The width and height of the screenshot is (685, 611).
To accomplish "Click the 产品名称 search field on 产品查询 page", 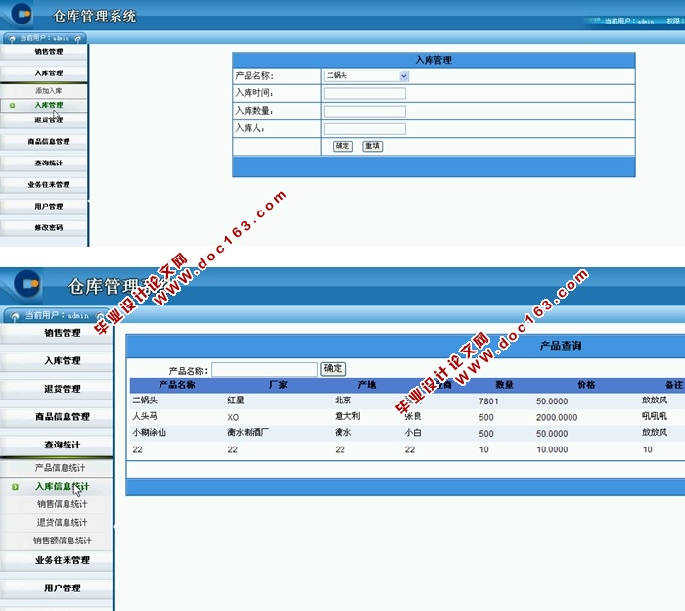I will (x=265, y=370).
